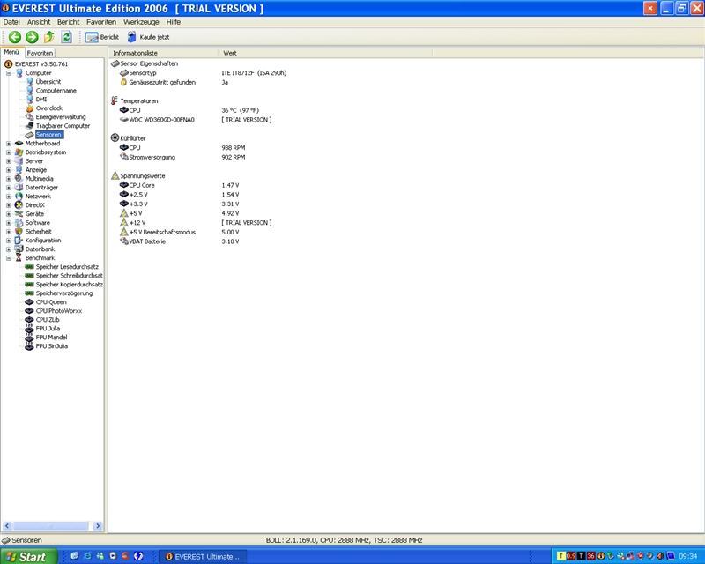Viewport: 705px width, 564px height.
Task: Open the Bericht report toolbar button
Action: coord(102,37)
